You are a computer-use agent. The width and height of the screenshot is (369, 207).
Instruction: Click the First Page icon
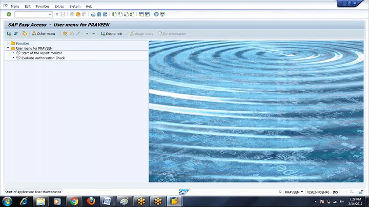(x=114, y=14)
